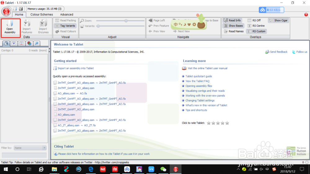Click Send feedback
310x174 pixels.
[276, 52]
